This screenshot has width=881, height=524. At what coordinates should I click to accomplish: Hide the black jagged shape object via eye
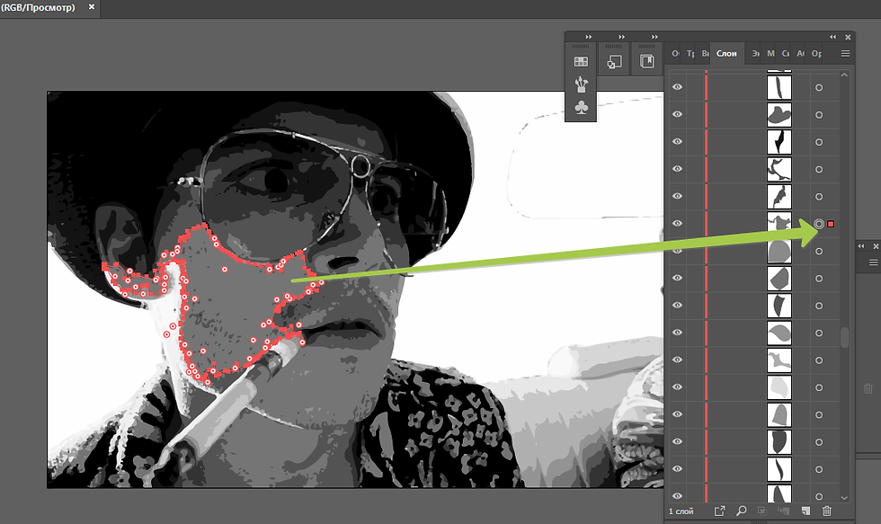(x=677, y=141)
